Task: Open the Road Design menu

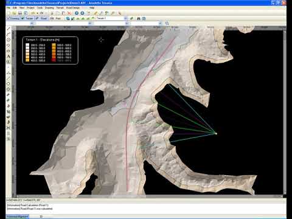Action: pos(73,8)
